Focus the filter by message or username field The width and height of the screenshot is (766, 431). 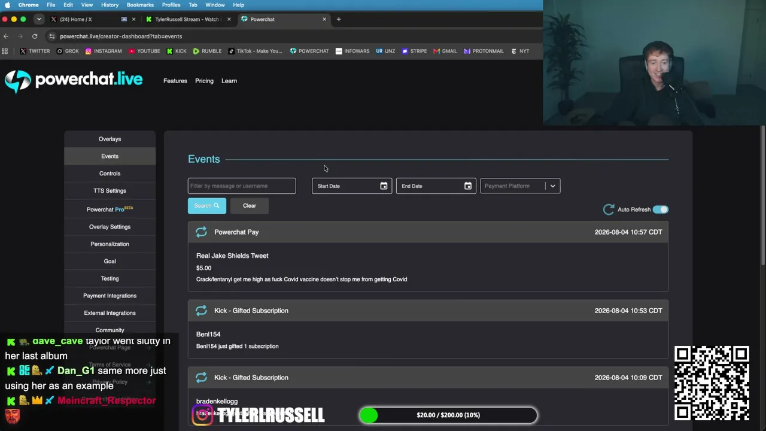coord(242,186)
